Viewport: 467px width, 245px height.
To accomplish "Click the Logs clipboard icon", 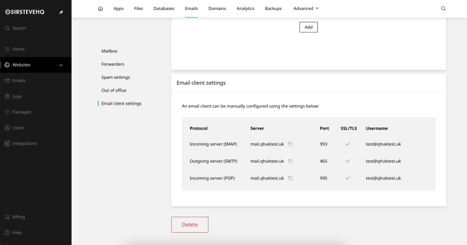I will (x=7, y=97).
